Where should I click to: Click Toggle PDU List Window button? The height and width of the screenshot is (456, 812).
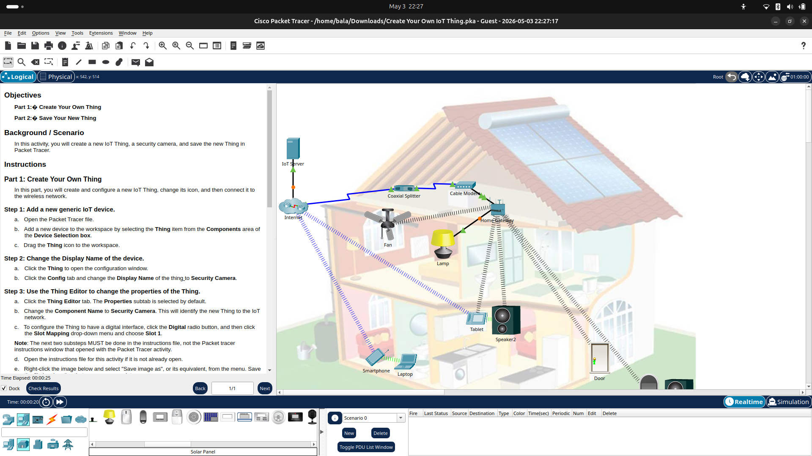pos(366,447)
